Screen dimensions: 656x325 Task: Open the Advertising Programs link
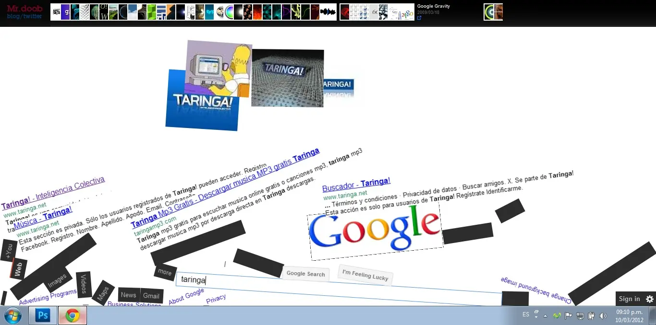coord(48,297)
